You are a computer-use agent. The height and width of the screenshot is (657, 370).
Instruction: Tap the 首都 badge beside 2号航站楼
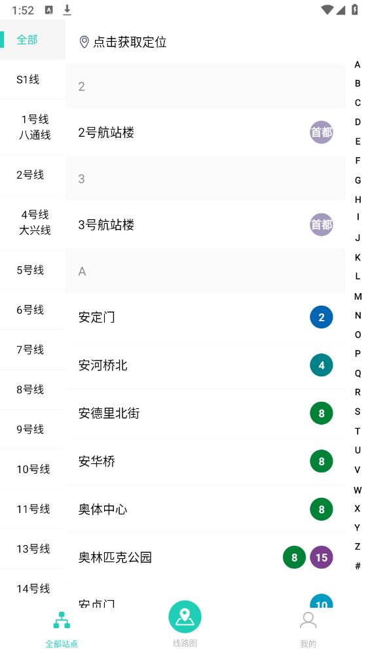[322, 132]
